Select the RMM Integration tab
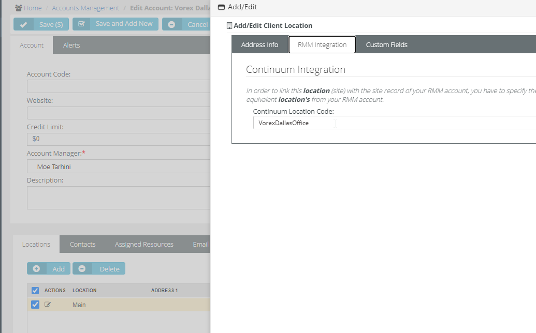Image resolution: width=536 pixels, height=333 pixels. 322,44
